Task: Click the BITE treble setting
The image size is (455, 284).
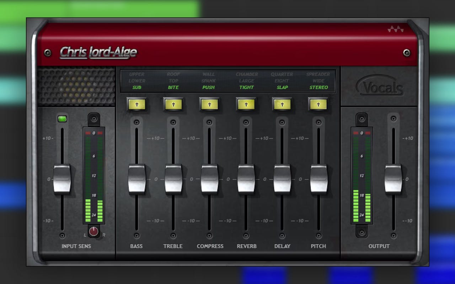Action: pos(173,87)
